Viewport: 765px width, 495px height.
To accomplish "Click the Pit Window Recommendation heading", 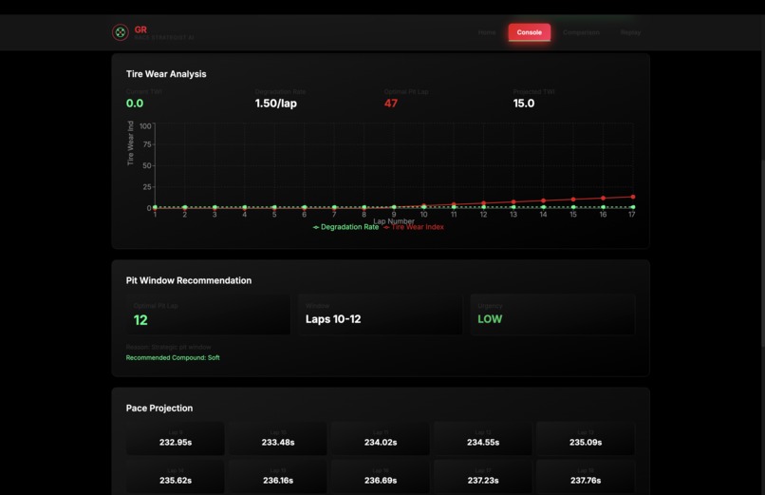I will [x=189, y=280].
